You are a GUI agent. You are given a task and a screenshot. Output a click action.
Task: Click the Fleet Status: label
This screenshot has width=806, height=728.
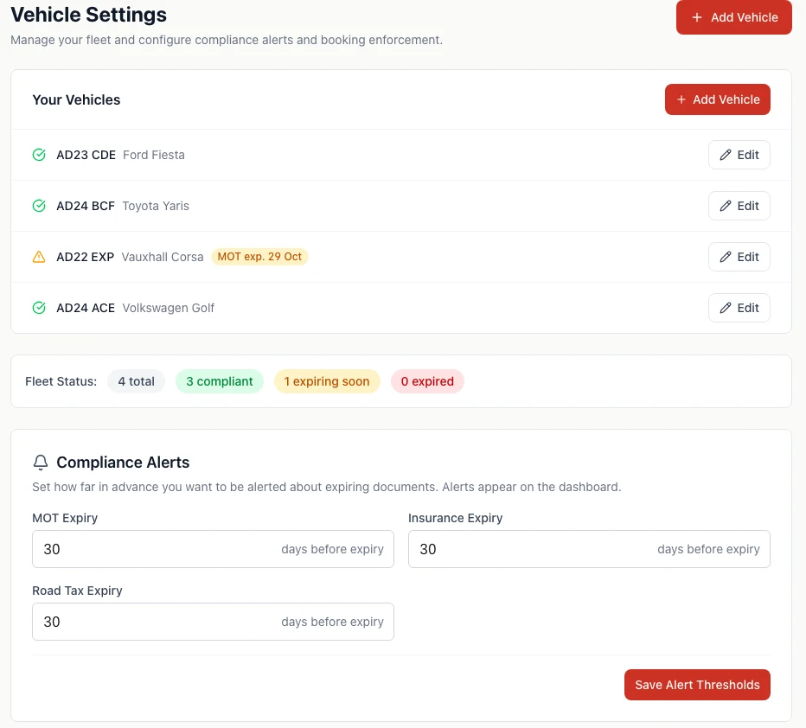coord(61,381)
